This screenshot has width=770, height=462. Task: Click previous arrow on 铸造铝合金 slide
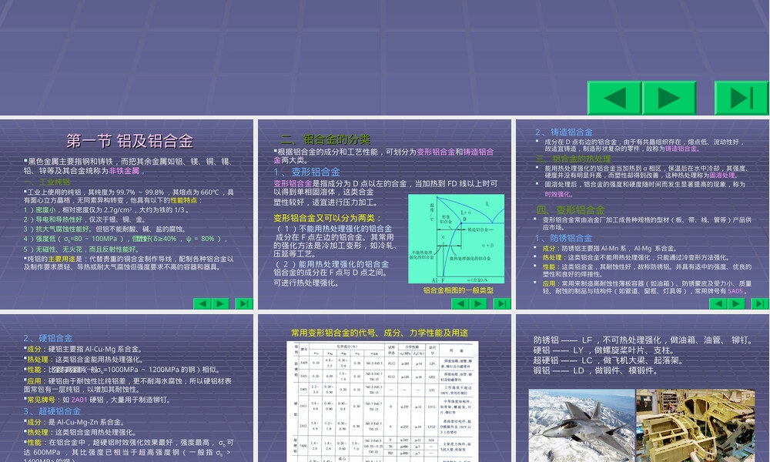[718, 303]
